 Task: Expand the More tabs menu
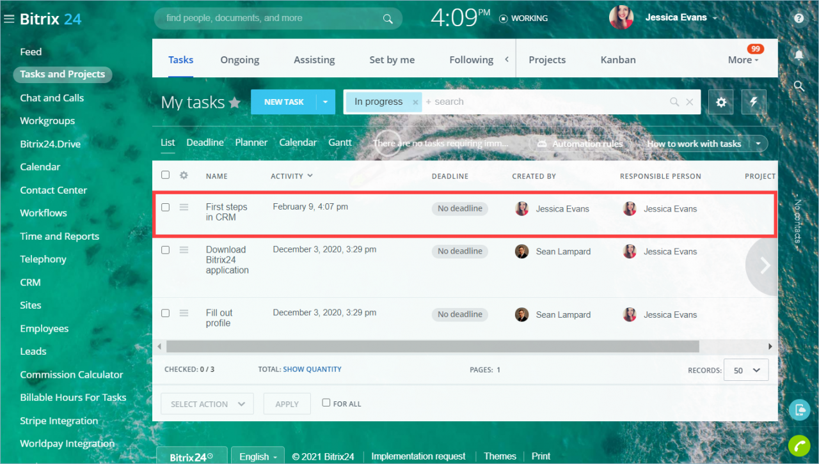[x=743, y=59]
